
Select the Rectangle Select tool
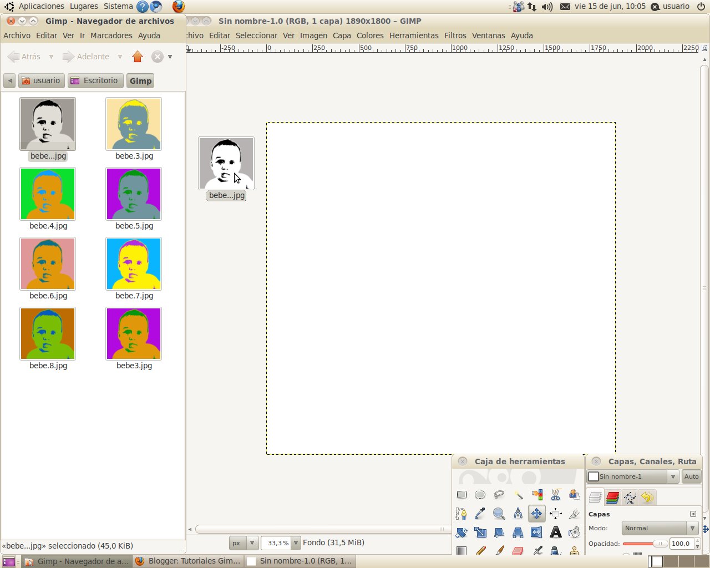click(x=461, y=494)
